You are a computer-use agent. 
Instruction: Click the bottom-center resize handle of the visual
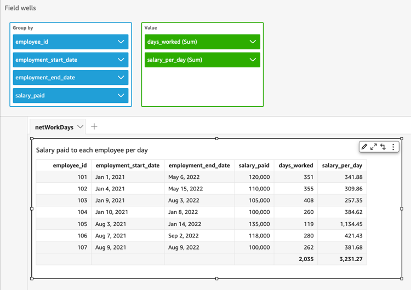click(217, 279)
